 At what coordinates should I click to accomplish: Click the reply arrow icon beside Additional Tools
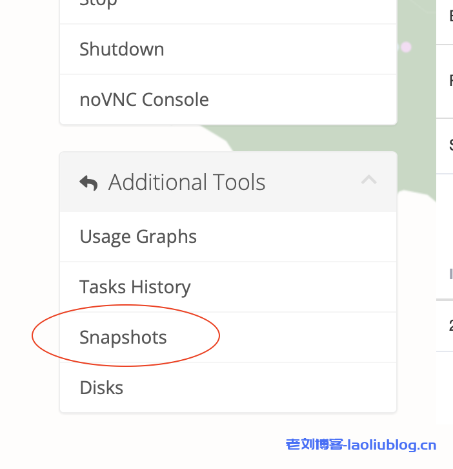tap(88, 183)
